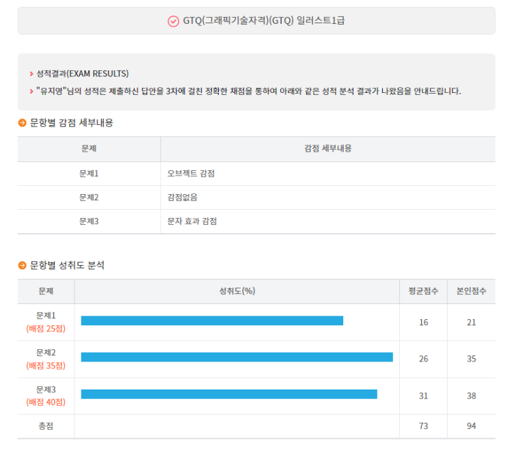
Task: Click the red chevron beside 성적결과(EXAM RESULTS)
Action: (x=31, y=74)
